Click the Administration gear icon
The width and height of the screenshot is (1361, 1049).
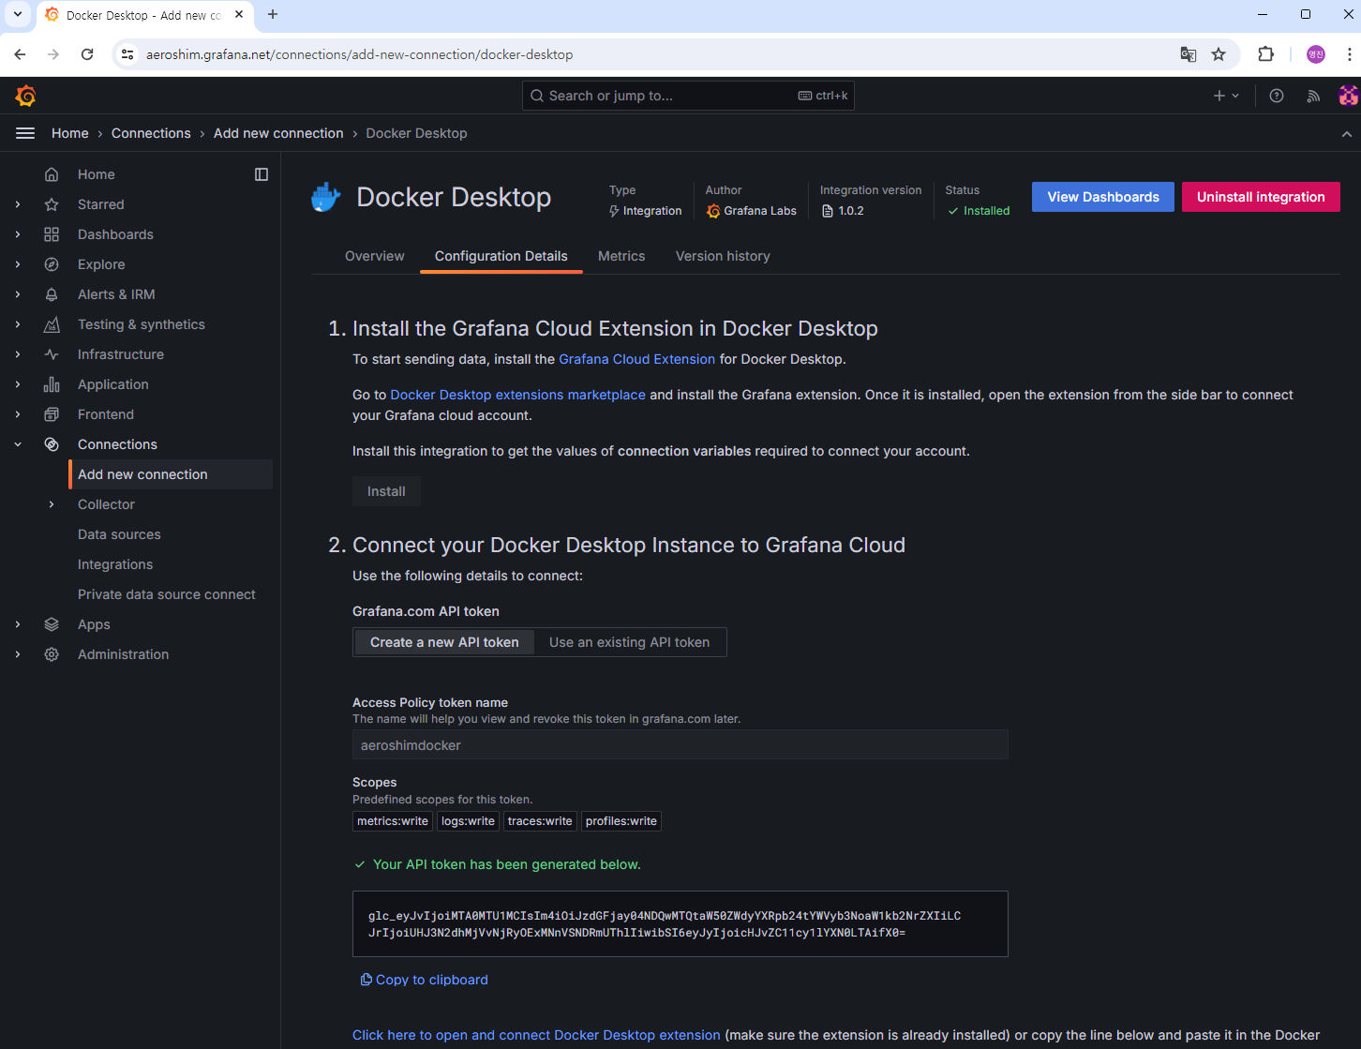point(52,654)
